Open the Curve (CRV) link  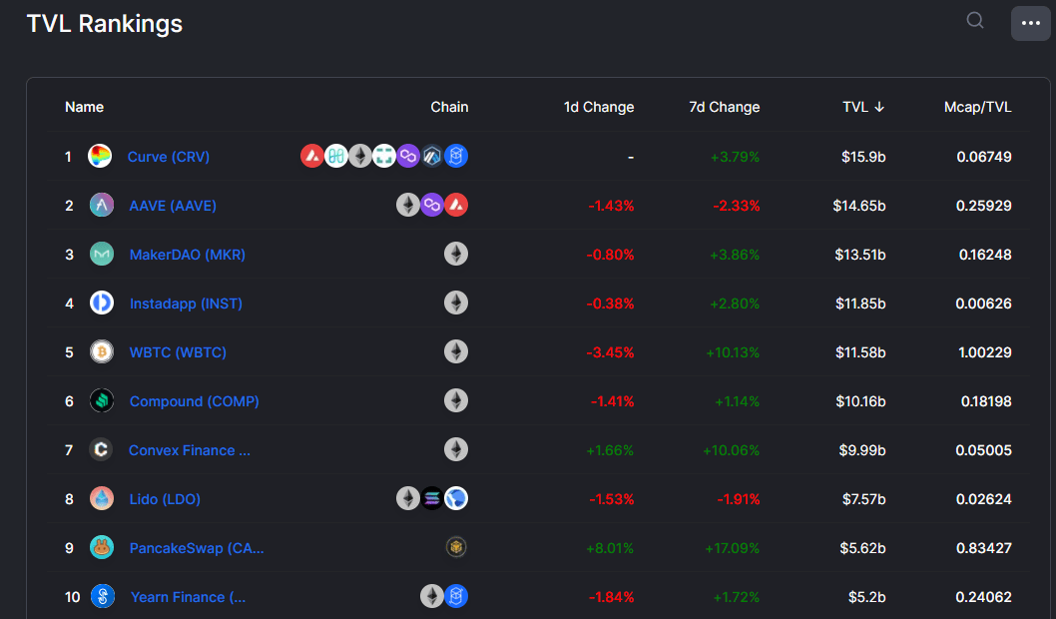pos(169,156)
